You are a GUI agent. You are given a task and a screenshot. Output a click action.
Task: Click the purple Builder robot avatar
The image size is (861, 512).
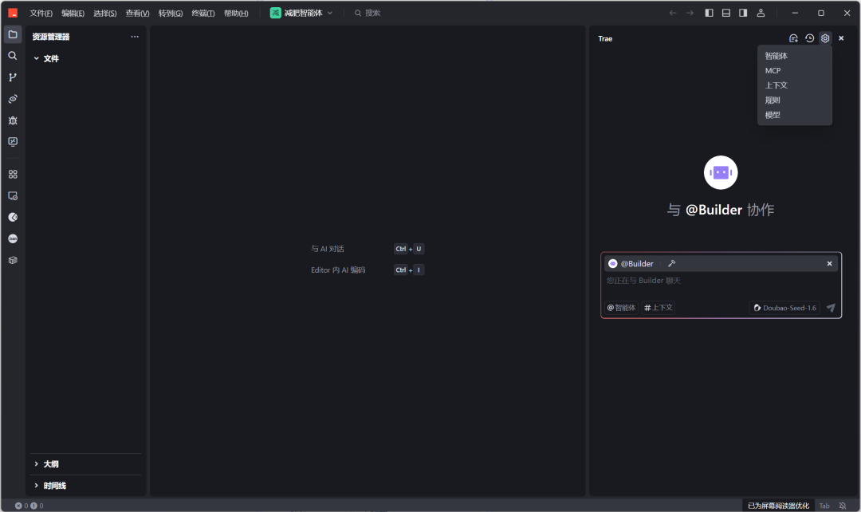(x=721, y=172)
